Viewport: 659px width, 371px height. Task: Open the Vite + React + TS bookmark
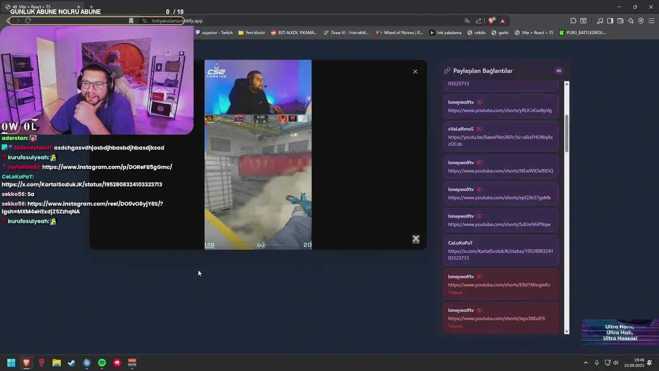click(x=534, y=32)
